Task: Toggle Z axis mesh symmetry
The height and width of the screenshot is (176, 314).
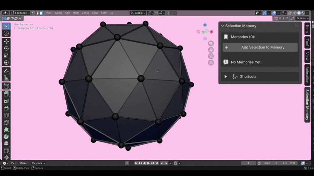Action: 287,18
